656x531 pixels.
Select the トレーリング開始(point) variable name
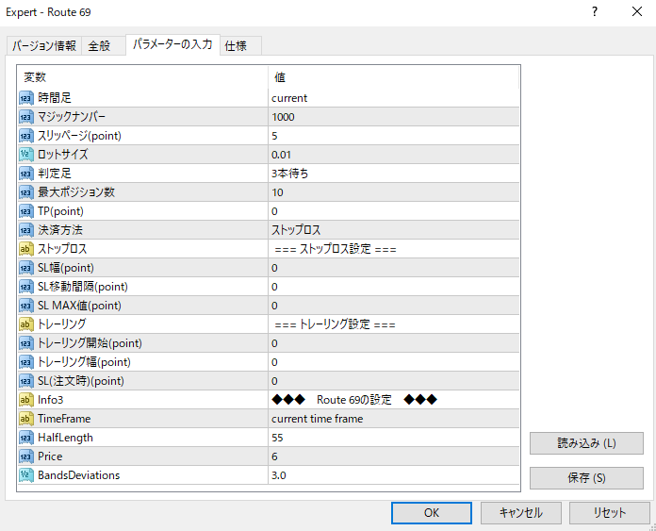90,343
